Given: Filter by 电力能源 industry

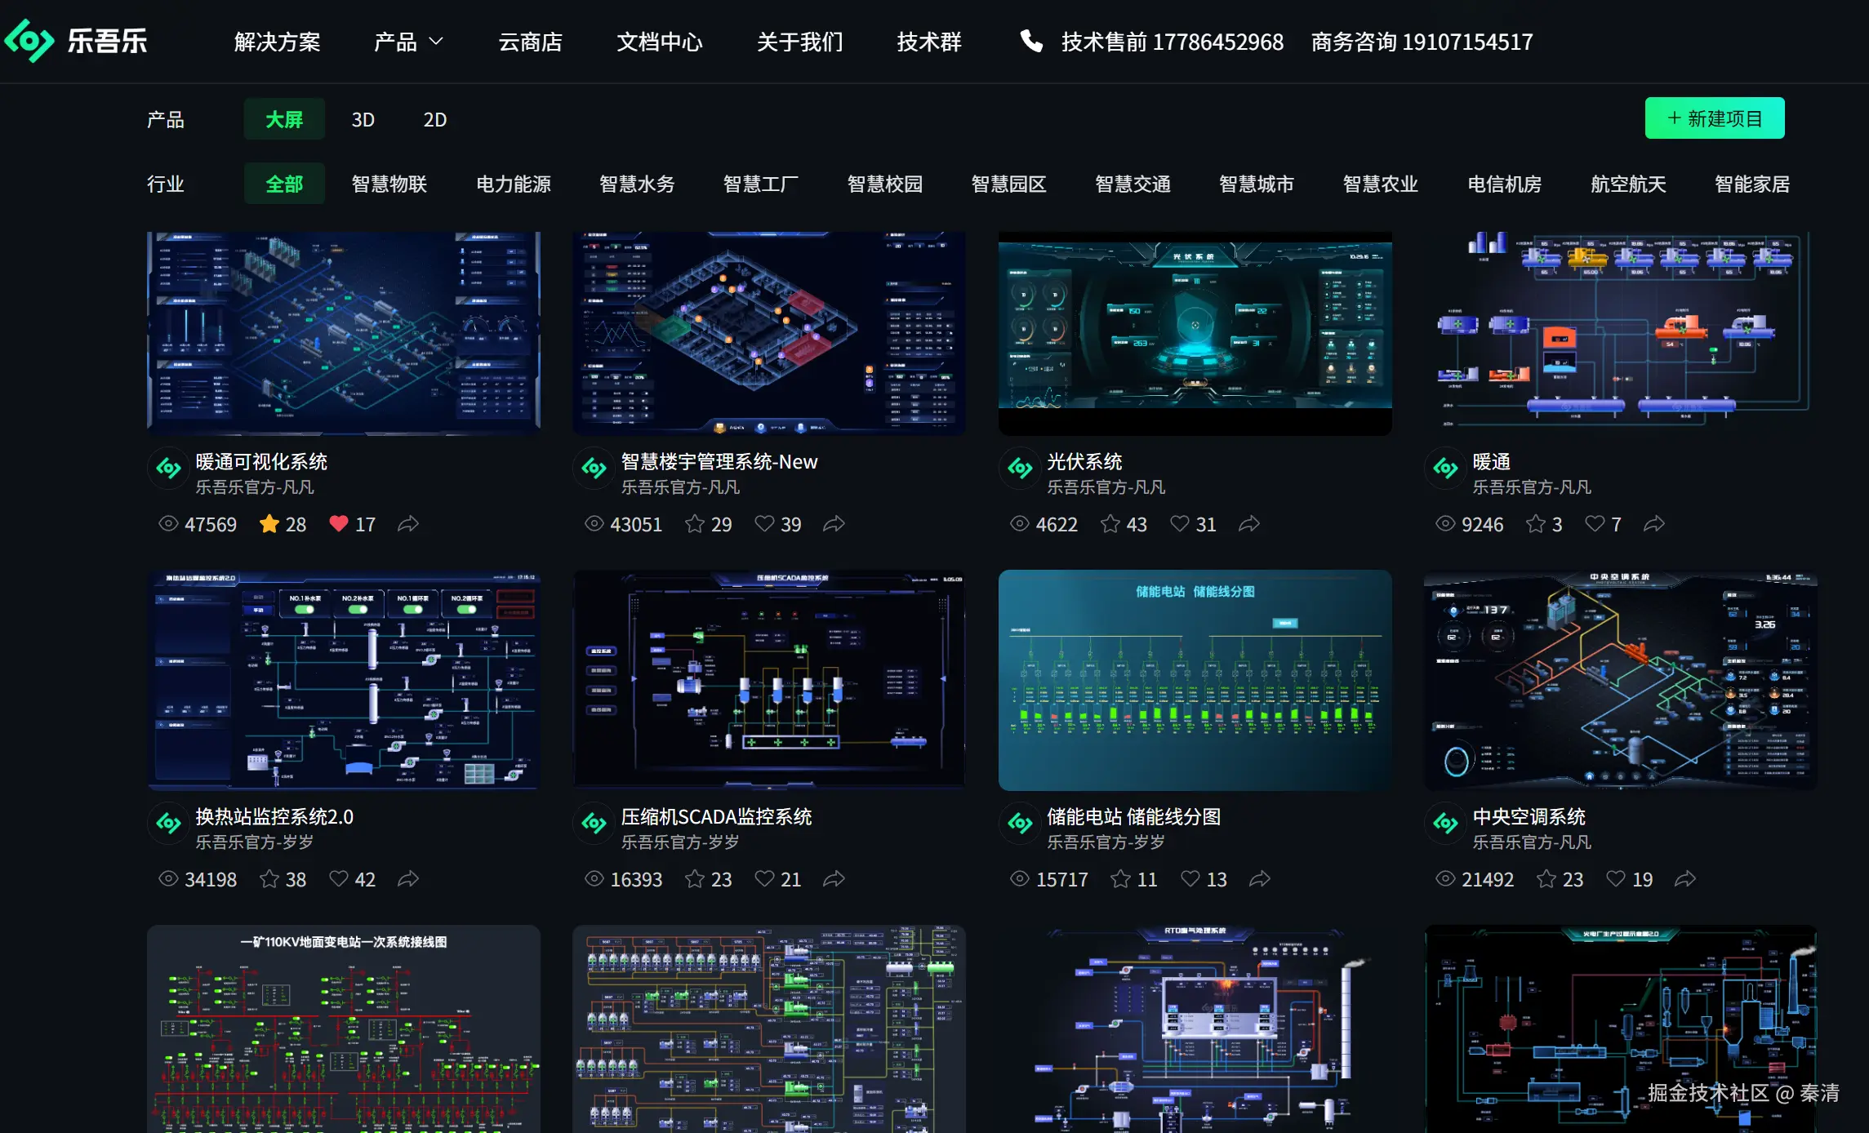Looking at the screenshot, I should pos(513,184).
